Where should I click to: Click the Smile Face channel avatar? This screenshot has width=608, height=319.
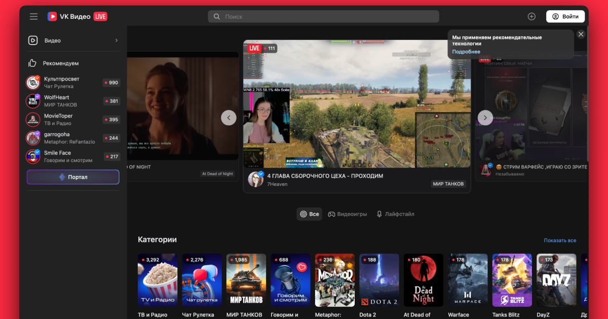click(33, 156)
